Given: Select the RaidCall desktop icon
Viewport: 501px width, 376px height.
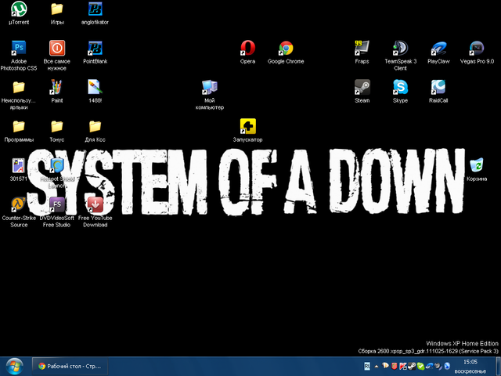Looking at the screenshot, I should 438,87.
